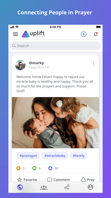Select the #family hashtag
The image size is (111, 198).
tap(78, 156)
